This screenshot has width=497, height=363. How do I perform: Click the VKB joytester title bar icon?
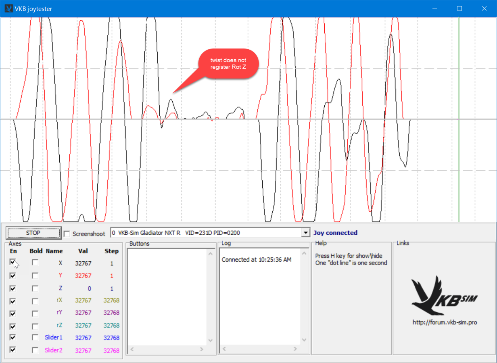click(x=8, y=8)
